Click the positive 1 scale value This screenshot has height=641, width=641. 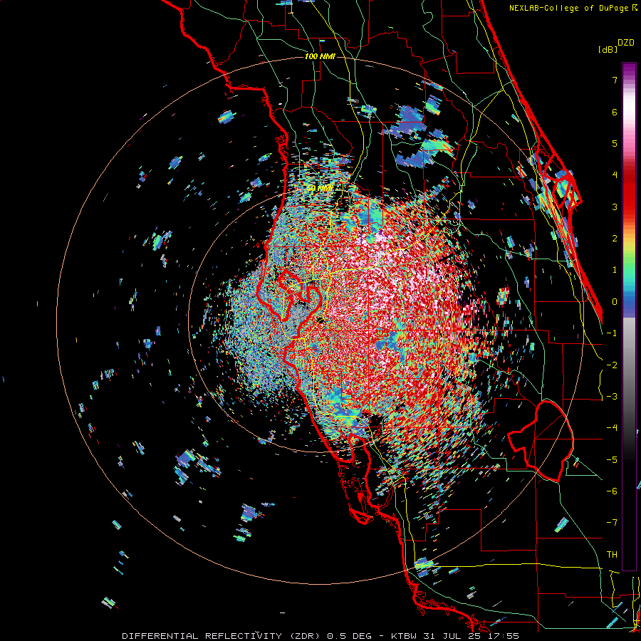(615, 270)
